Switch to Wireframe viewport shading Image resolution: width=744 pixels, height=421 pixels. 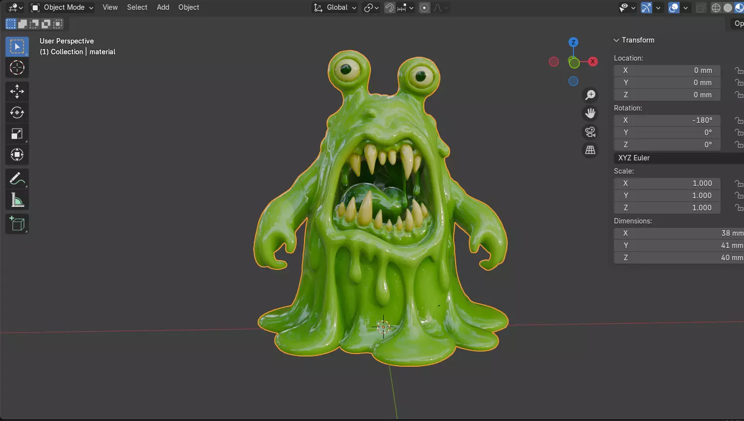[716, 8]
